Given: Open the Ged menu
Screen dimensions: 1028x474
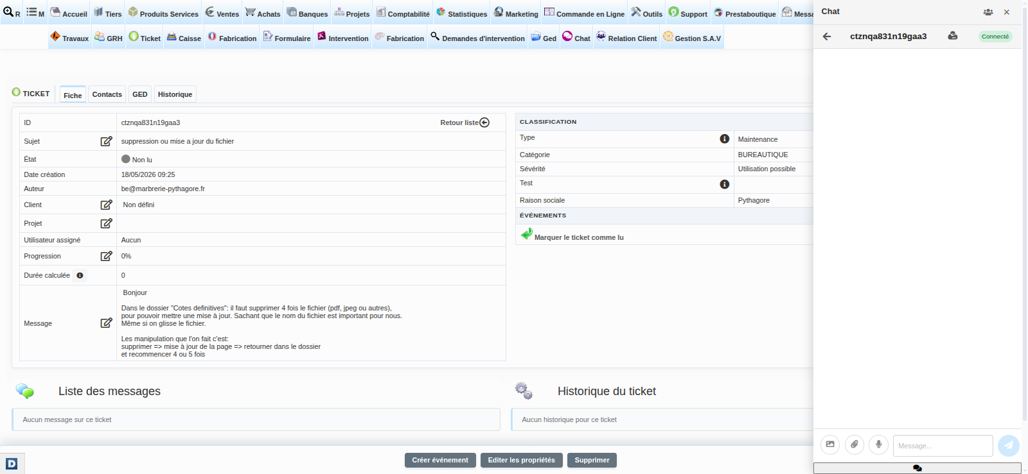Looking at the screenshot, I should coord(544,37).
